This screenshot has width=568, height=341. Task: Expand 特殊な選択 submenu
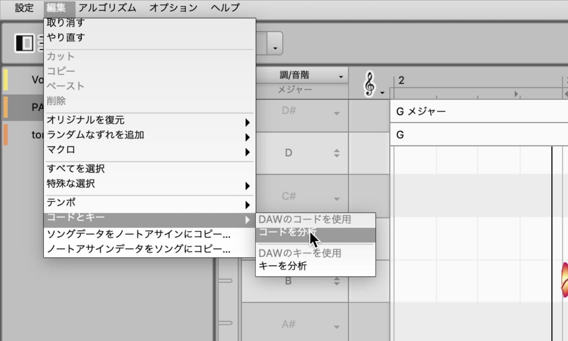coord(150,184)
